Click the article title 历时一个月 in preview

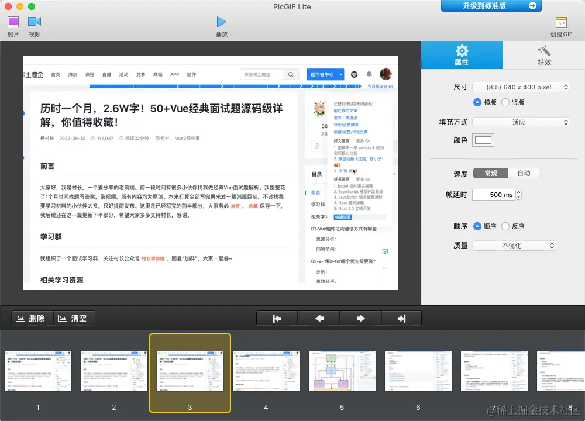coord(161,115)
